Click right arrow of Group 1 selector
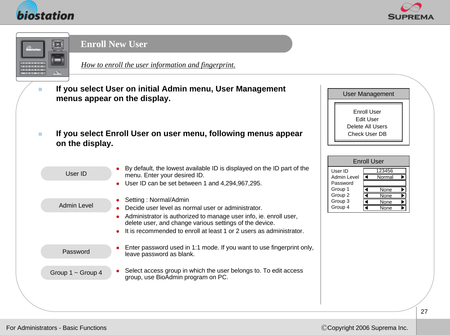Viewport: 450px width, 335px height. (x=403, y=190)
